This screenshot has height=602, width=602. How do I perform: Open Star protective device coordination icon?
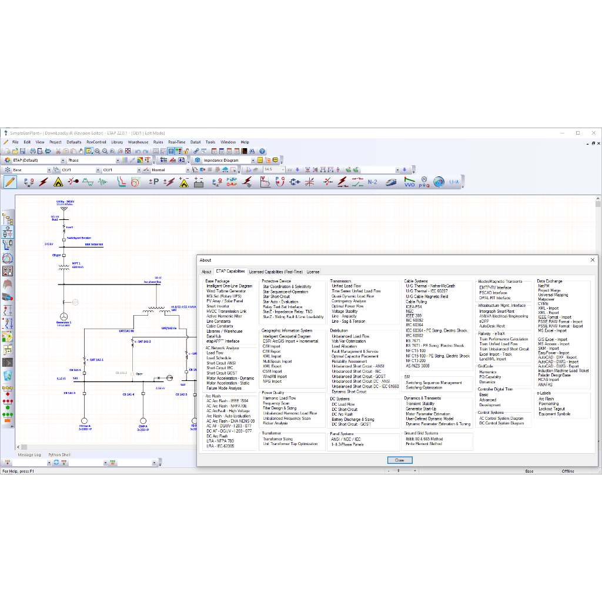click(x=121, y=182)
